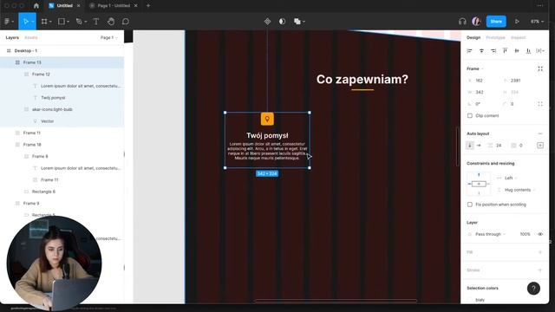Open the Left horizontal constraint dropdown
This screenshot has height=312, width=555.
(x=511, y=178)
